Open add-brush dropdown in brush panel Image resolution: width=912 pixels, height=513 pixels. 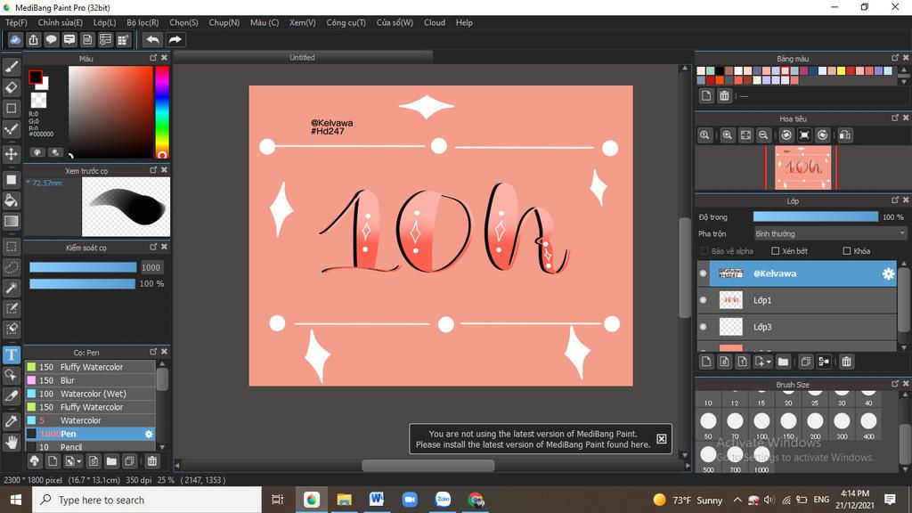point(78,461)
